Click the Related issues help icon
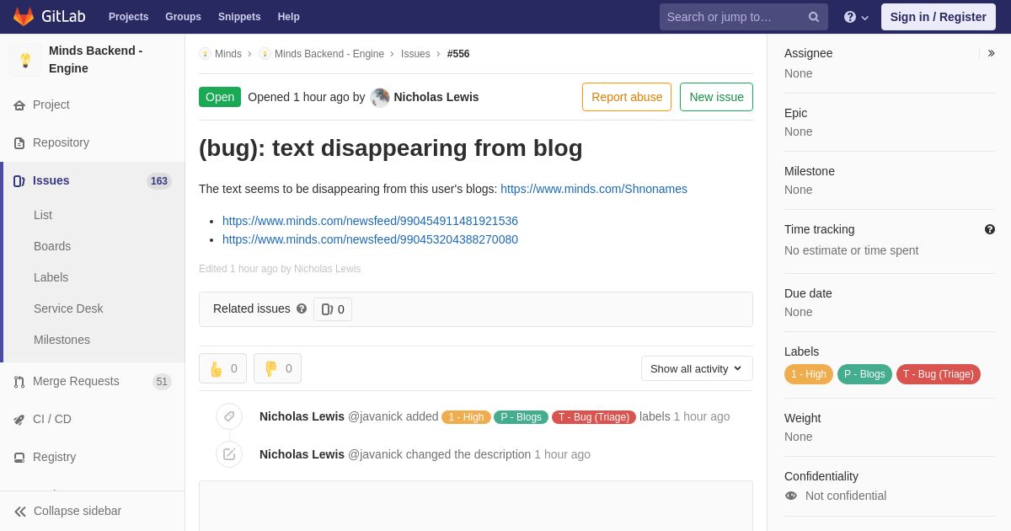The image size is (1011, 531). pyautogui.click(x=302, y=309)
